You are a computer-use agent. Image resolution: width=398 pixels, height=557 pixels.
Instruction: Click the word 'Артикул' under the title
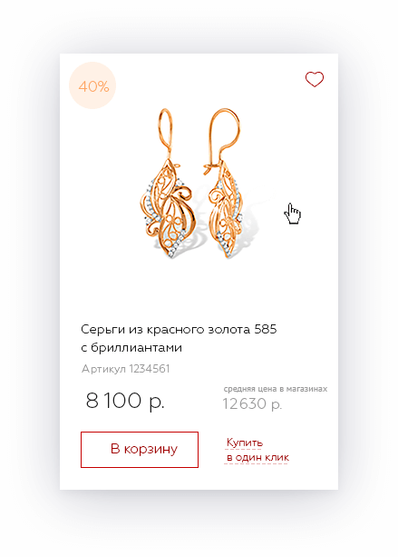click(103, 369)
